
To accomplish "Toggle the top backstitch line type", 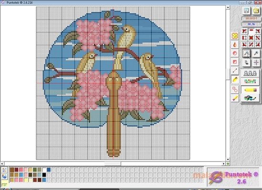I will tap(251, 31).
